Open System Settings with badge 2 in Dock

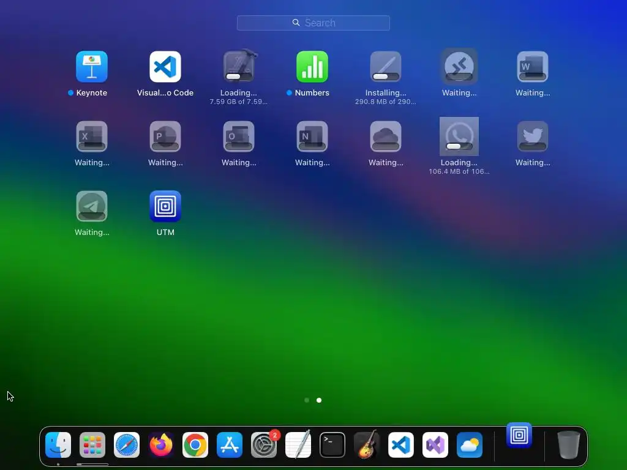[264, 445]
